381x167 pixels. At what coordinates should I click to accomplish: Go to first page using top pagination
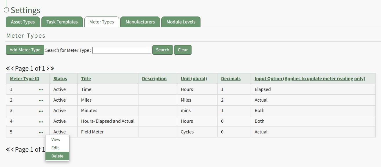tap(8, 69)
